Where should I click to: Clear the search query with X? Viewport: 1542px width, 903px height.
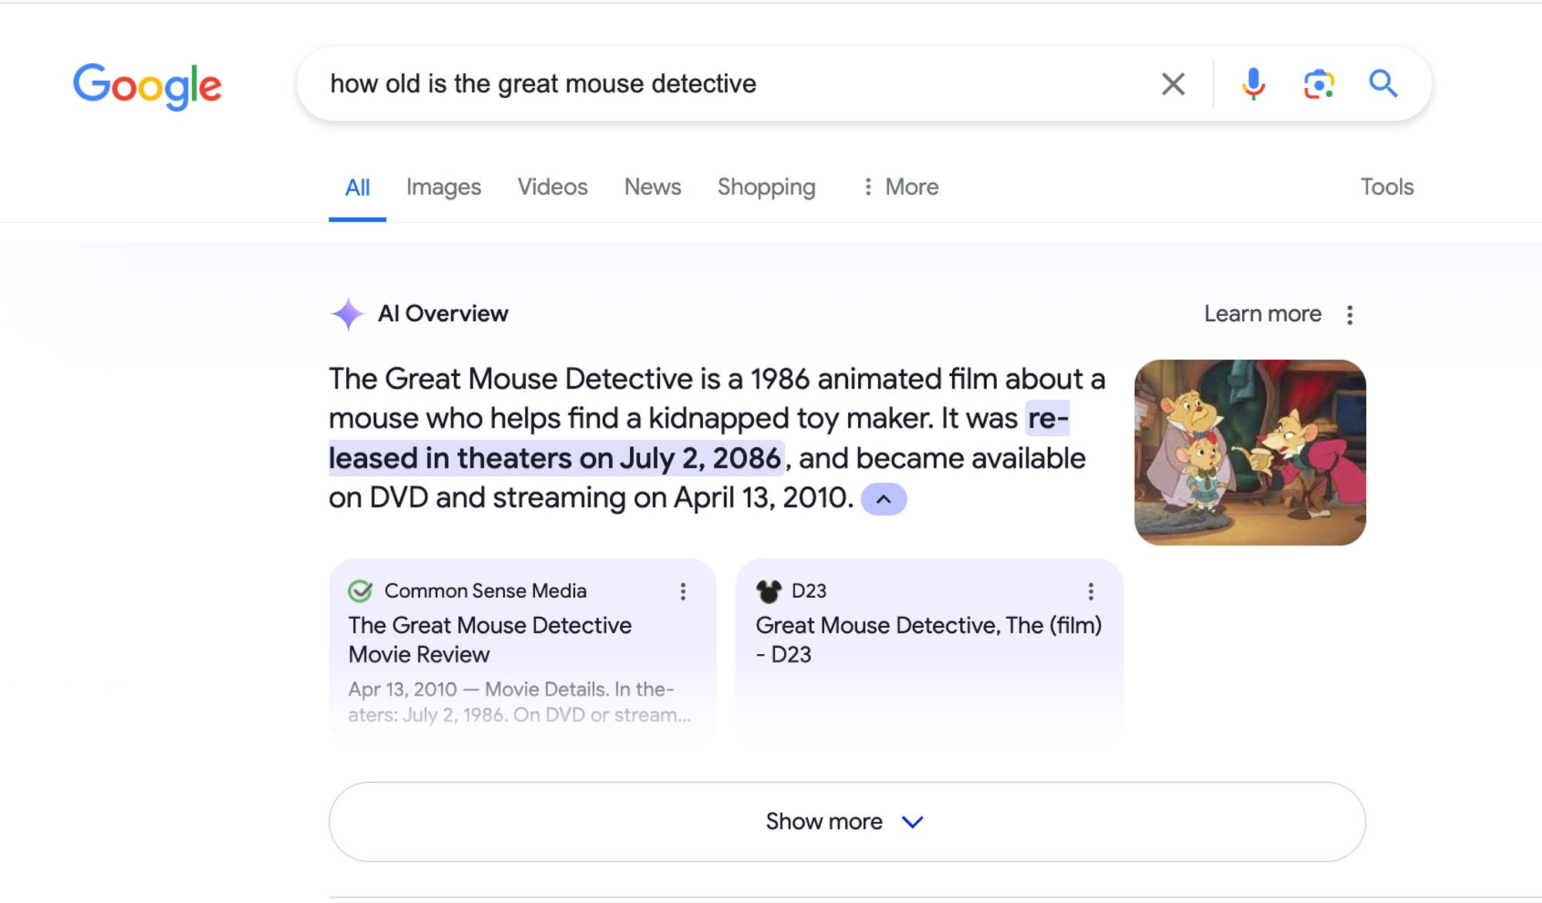[1173, 84]
